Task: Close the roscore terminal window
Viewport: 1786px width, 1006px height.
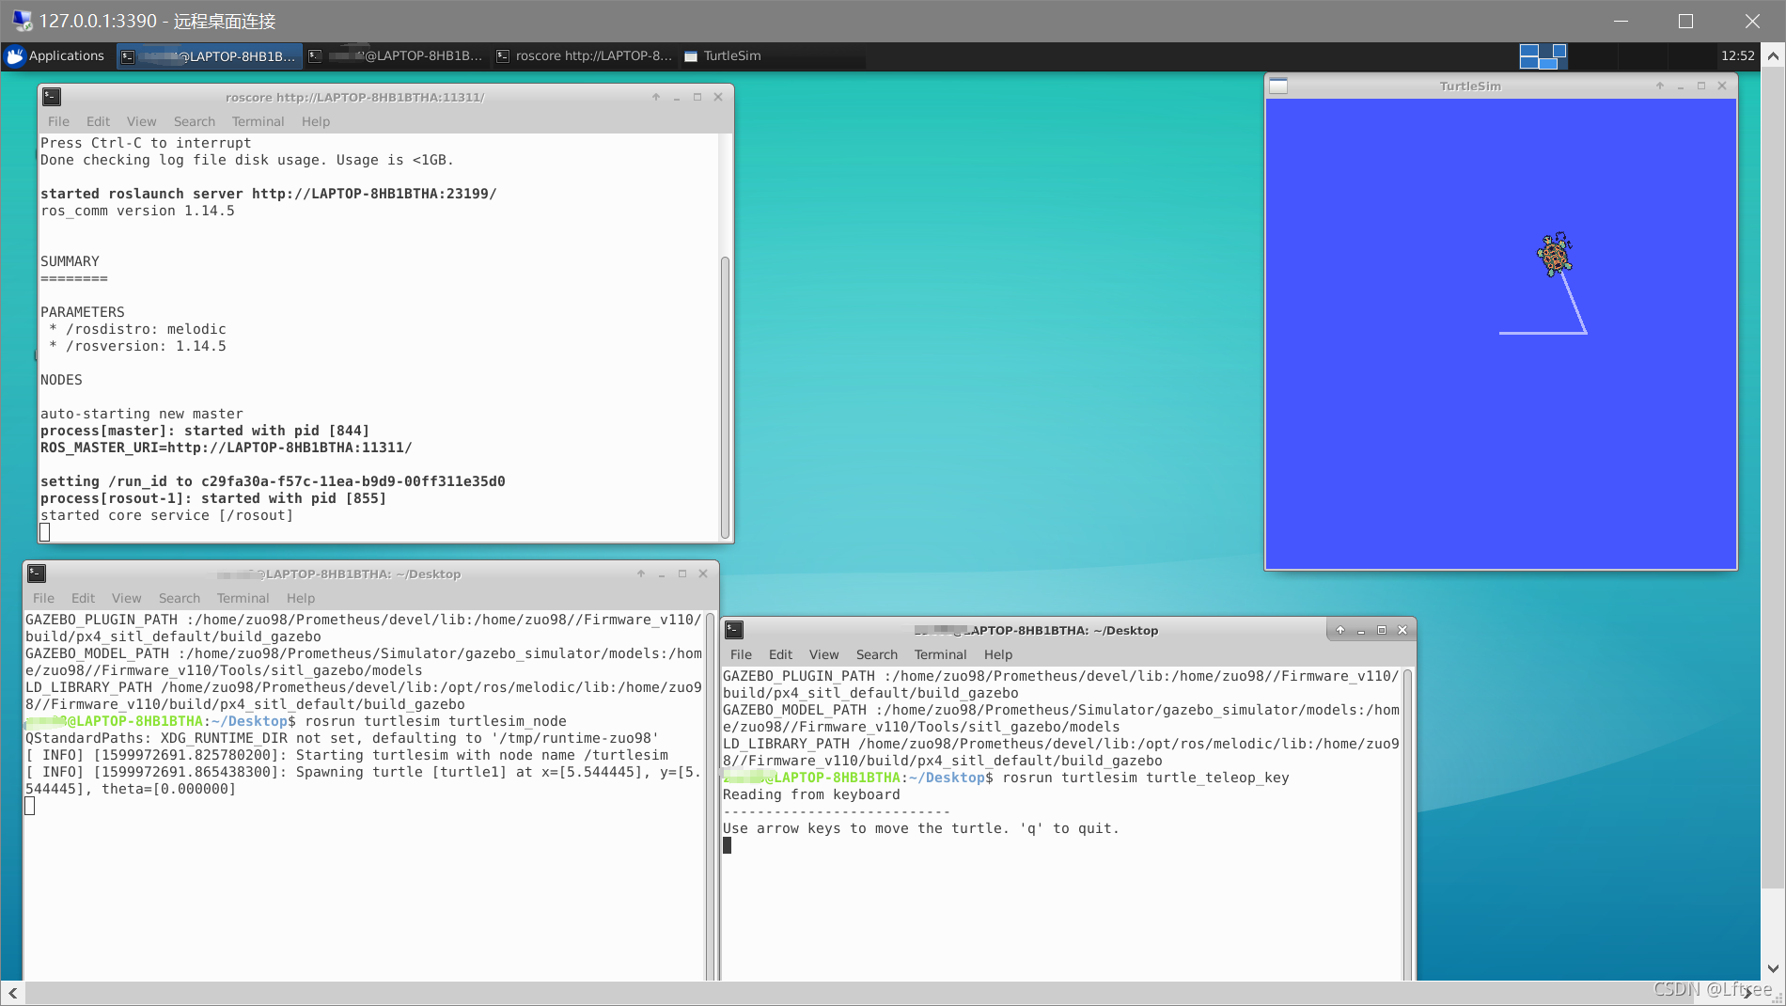Action: [718, 97]
